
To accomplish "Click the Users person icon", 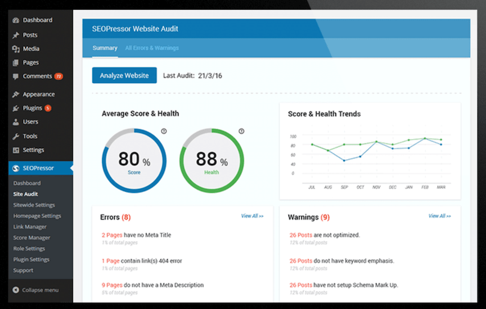I will tap(16, 122).
